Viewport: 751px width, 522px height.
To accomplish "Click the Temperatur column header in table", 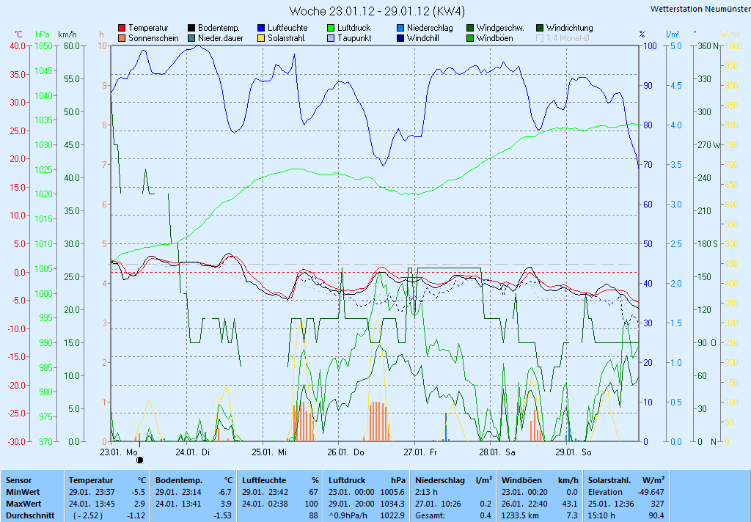I will point(91,480).
